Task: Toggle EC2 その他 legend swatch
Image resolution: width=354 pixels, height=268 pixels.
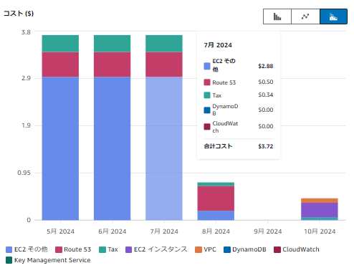Action: point(9,249)
